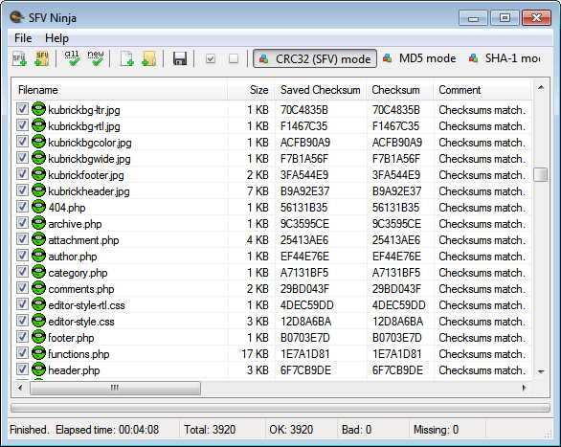Image resolution: width=561 pixels, height=447 pixels.
Task: Click the ninja status icon for attachment.php
Action: 38,239
